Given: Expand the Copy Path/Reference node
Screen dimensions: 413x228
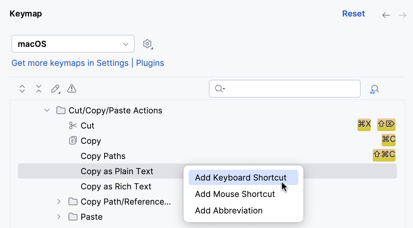Looking at the screenshot, I should (59, 201).
